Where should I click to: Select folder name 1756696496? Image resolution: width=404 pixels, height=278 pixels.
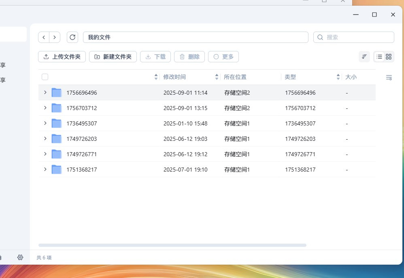(x=82, y=93)
